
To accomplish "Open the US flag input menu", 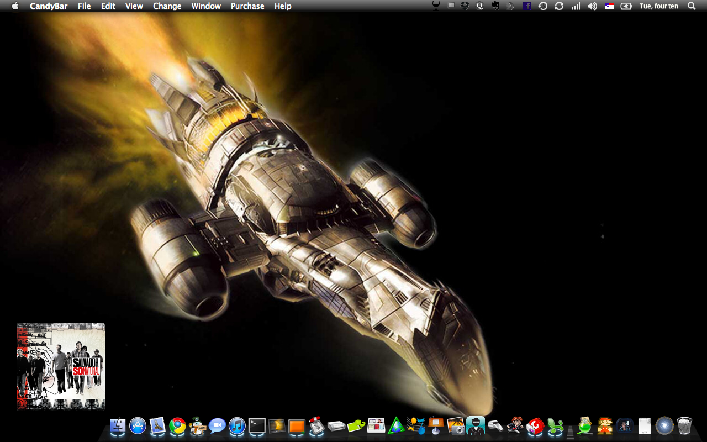I will [609, 6].
